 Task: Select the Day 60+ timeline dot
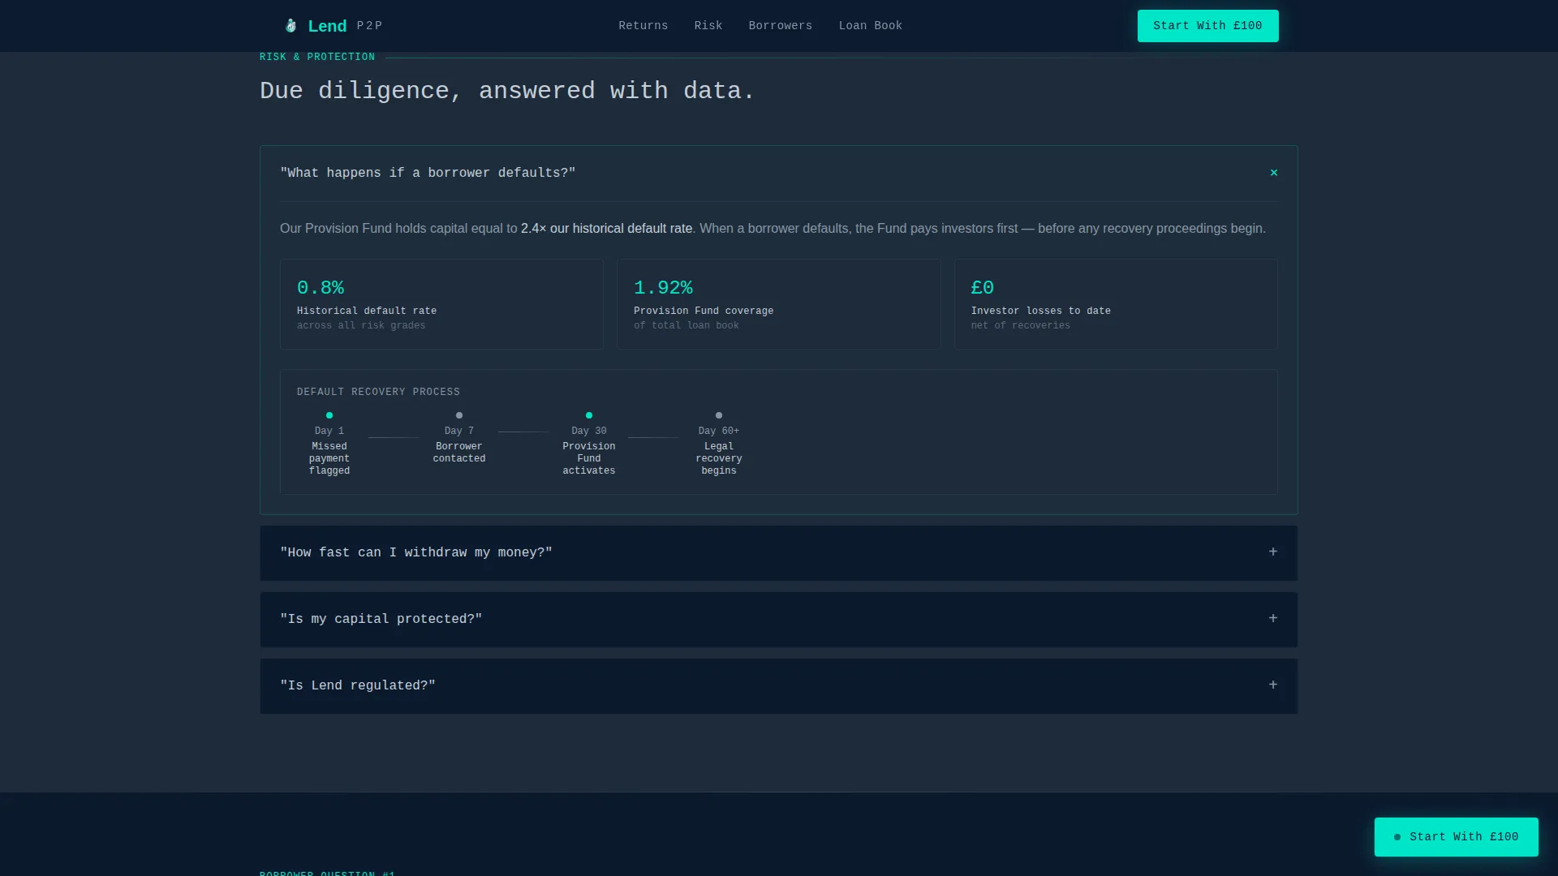pyautogui.click(x=719, y=415)
